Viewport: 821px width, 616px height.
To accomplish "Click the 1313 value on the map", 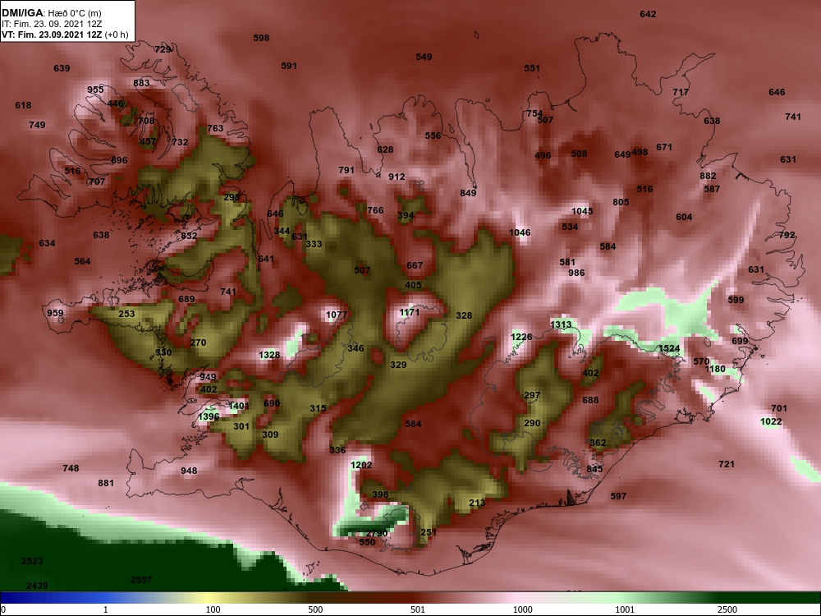I will (x=561, y=324).
